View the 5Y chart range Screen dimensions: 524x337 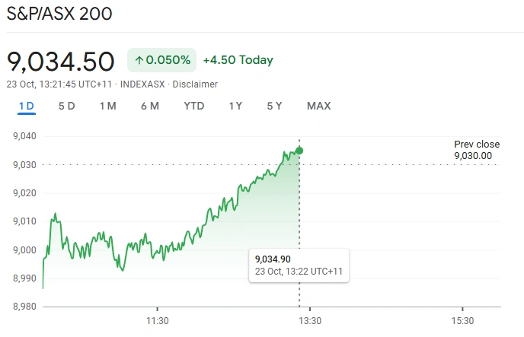[275, 106]
